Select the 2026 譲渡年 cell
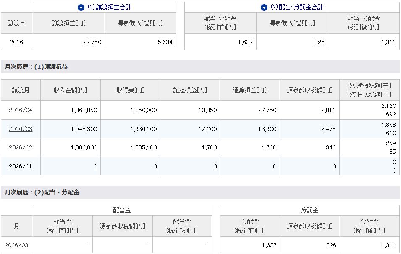 [17, 42]
